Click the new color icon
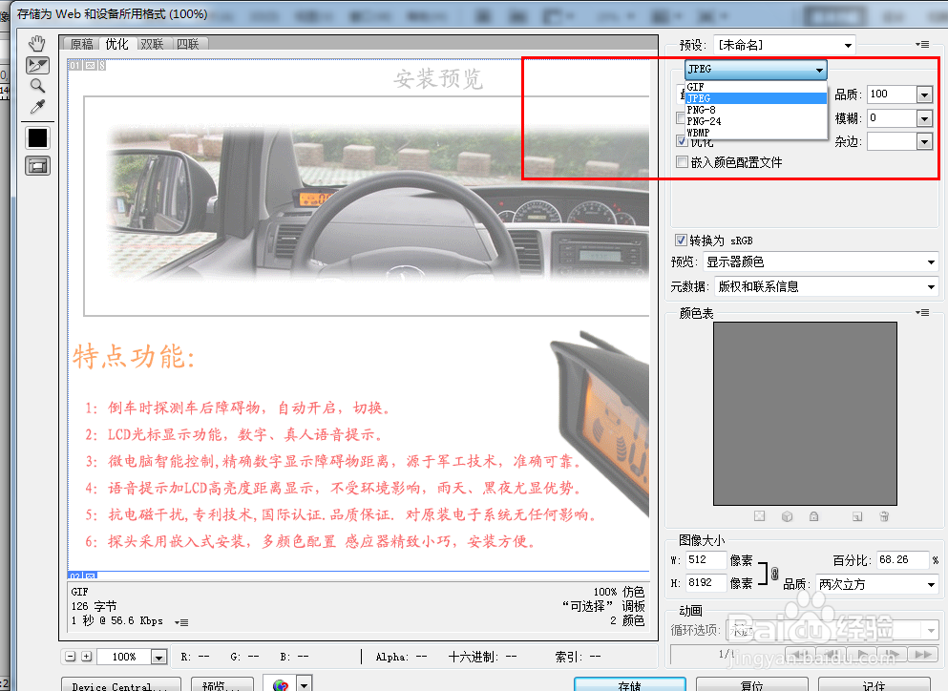948x691 pixels. pos(856,516)
